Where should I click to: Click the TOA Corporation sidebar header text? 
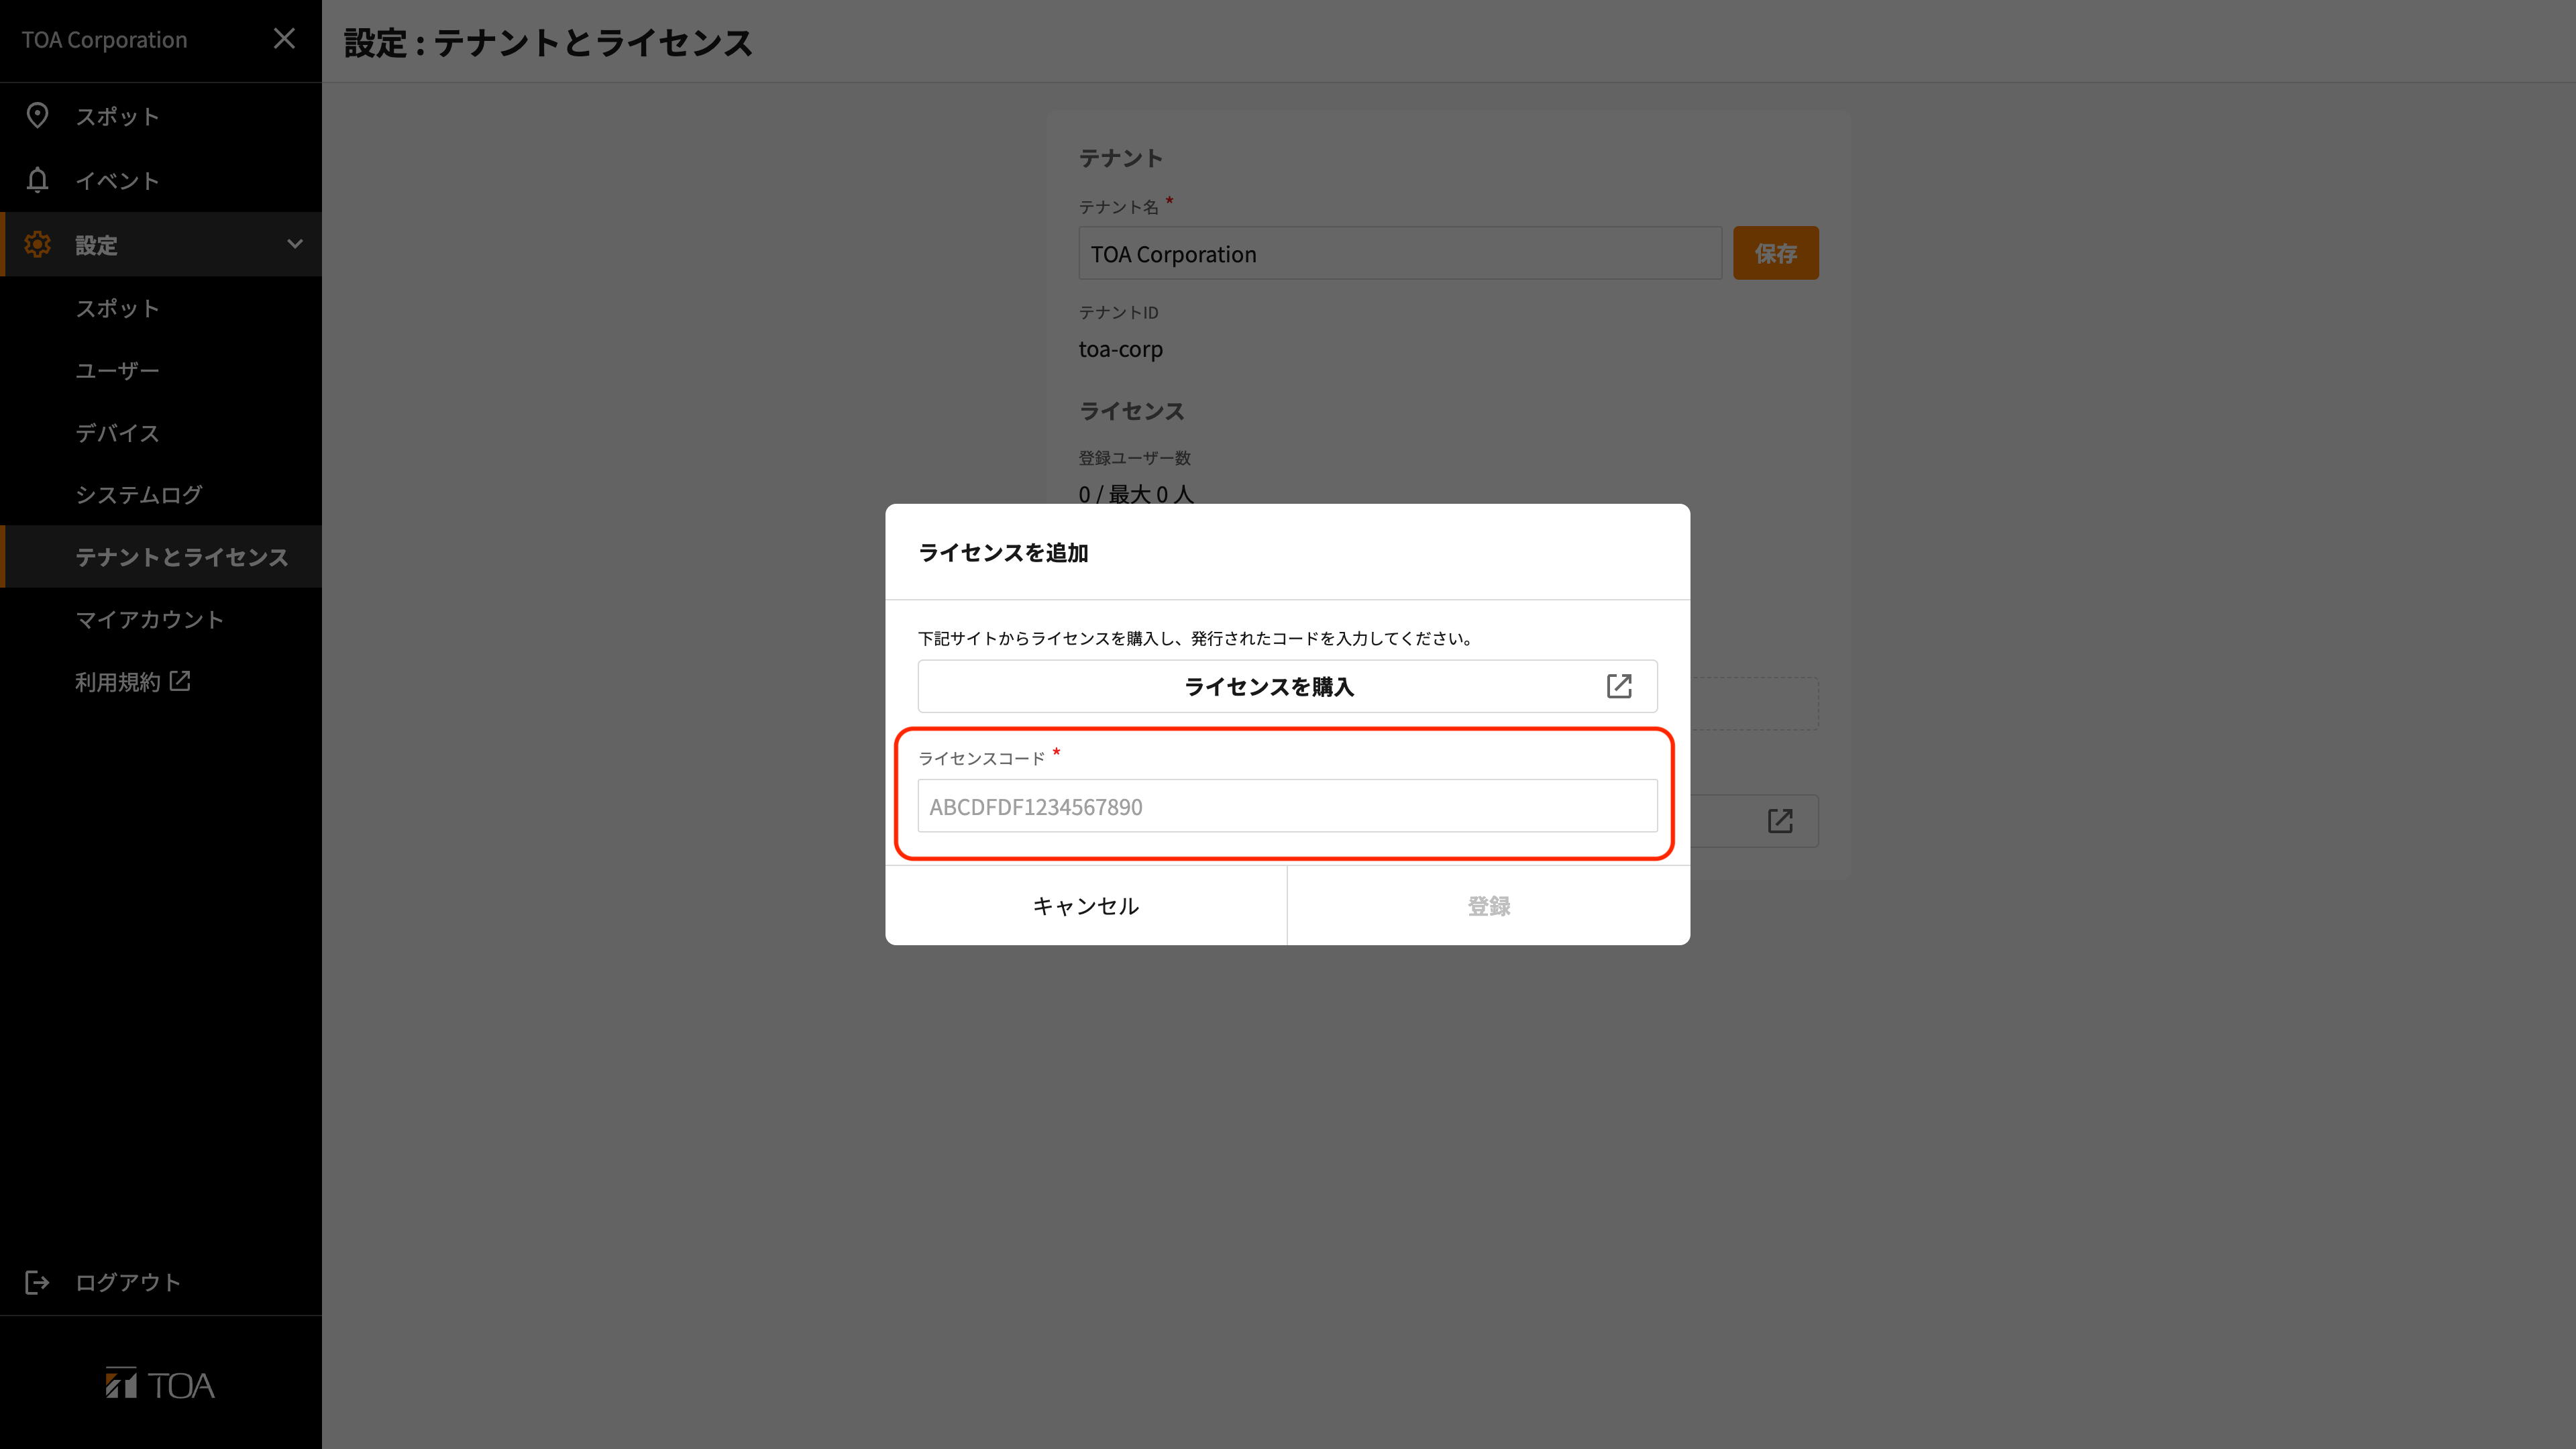[104, 40]
